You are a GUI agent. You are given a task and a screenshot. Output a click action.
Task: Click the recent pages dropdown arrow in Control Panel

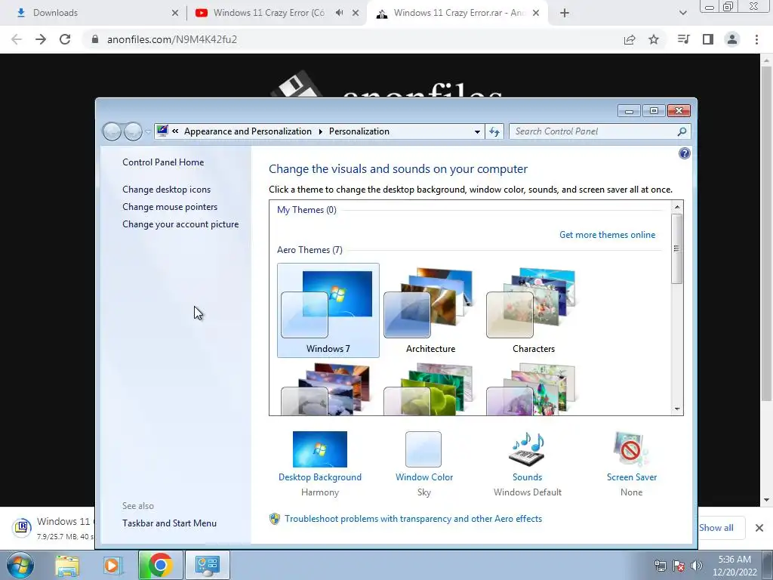click(x=148, y=131)
